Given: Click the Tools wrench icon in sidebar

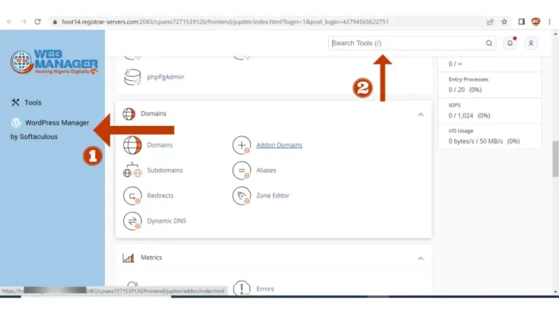Looking at the screenshot, I should point(15,102).
